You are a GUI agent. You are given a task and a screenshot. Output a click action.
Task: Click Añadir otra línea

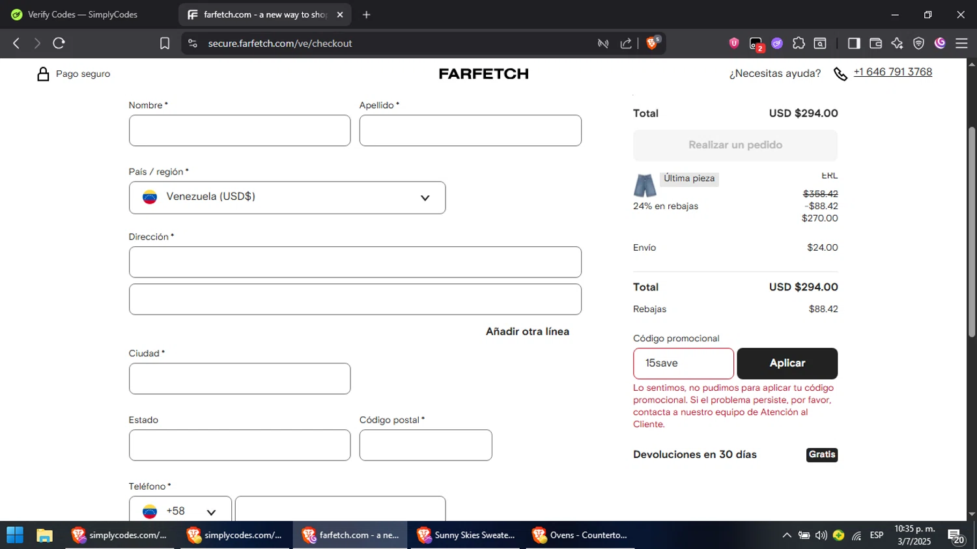(x=528, y=331)
